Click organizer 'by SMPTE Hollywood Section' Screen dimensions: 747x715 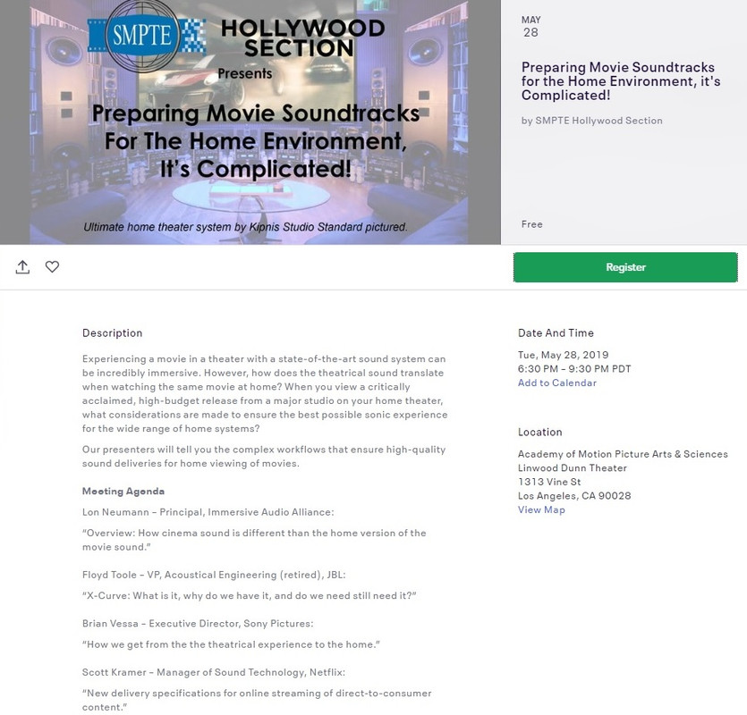point(591,121)
